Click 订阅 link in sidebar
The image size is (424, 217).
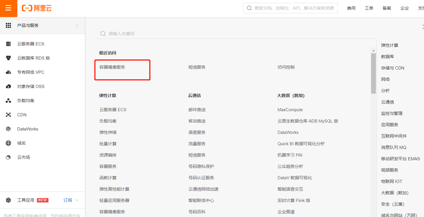click(x=68, y=200)
